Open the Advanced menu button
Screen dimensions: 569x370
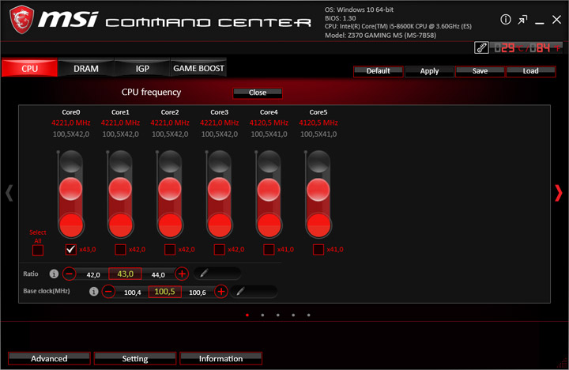(49, 359)
